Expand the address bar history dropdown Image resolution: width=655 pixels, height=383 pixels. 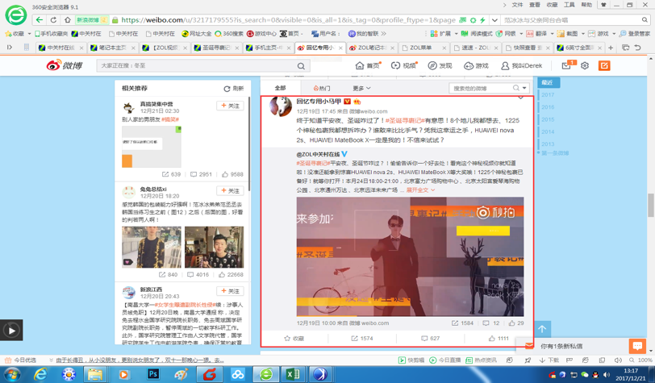coord(494,19)
